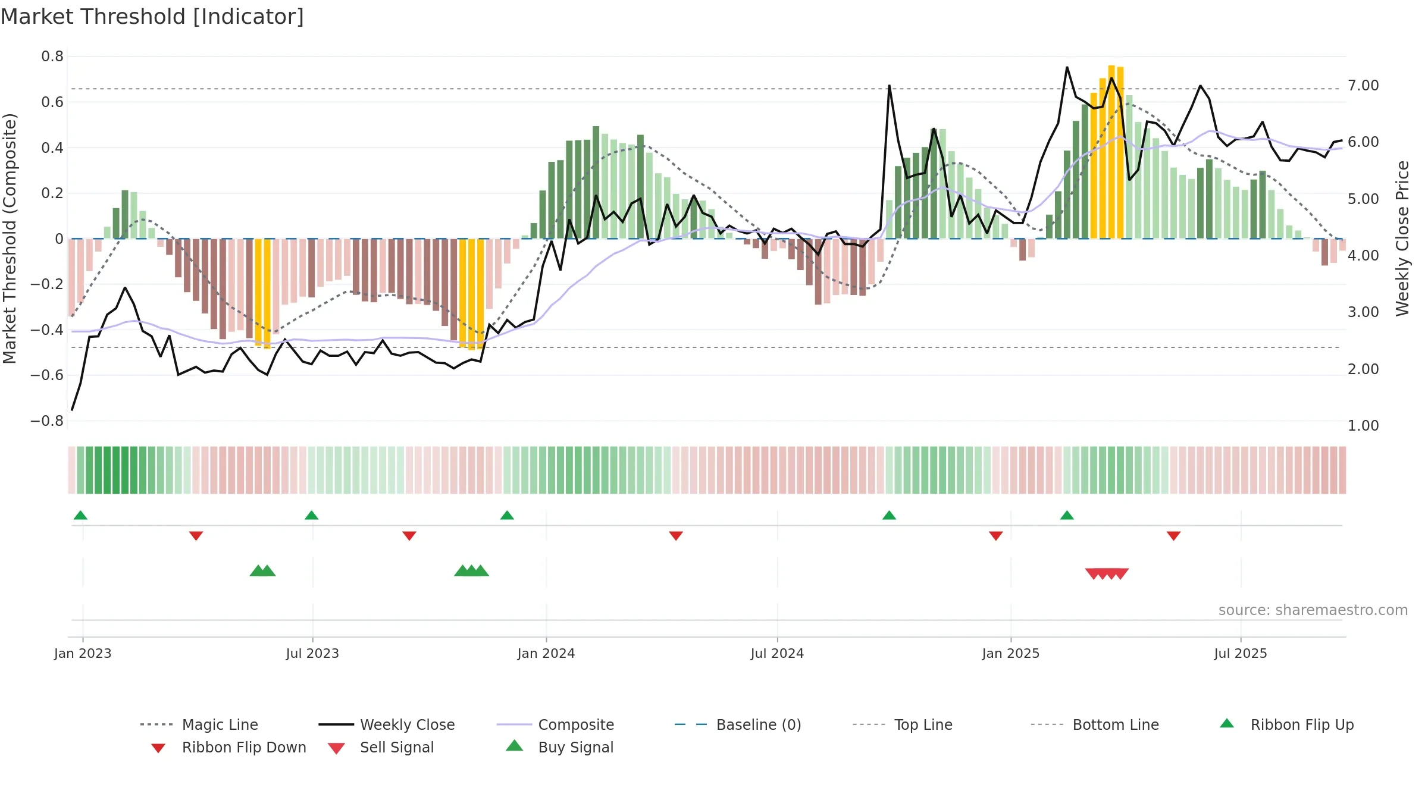Click the Ribbon Flip Up marker before Jan 2024
This screenshot has height=803, width=1428.
point(507,515)
